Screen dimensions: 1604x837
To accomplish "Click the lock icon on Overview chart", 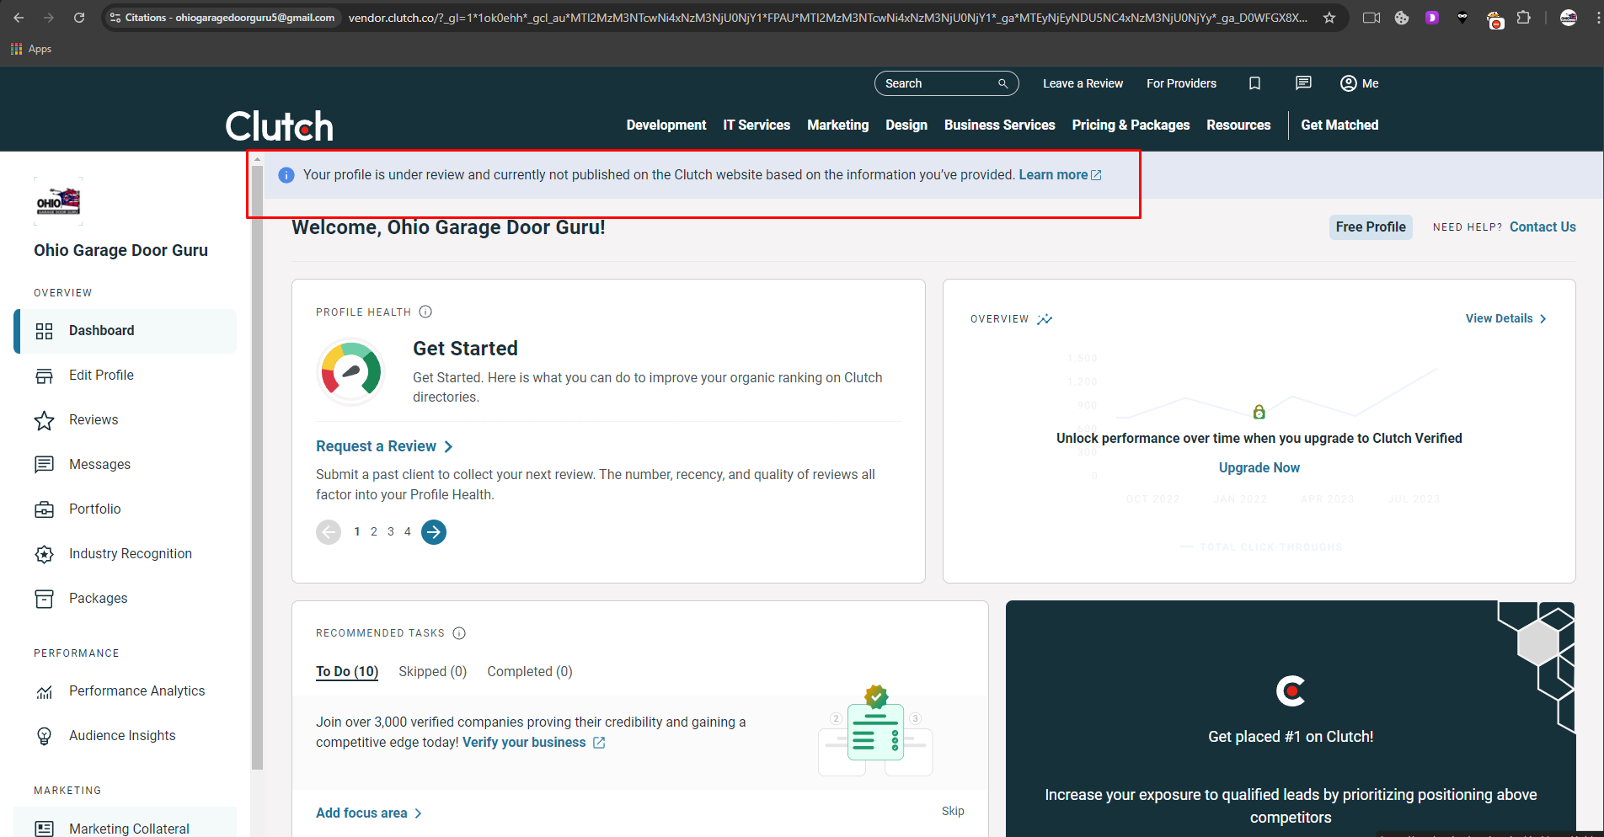I will 1259,412.
